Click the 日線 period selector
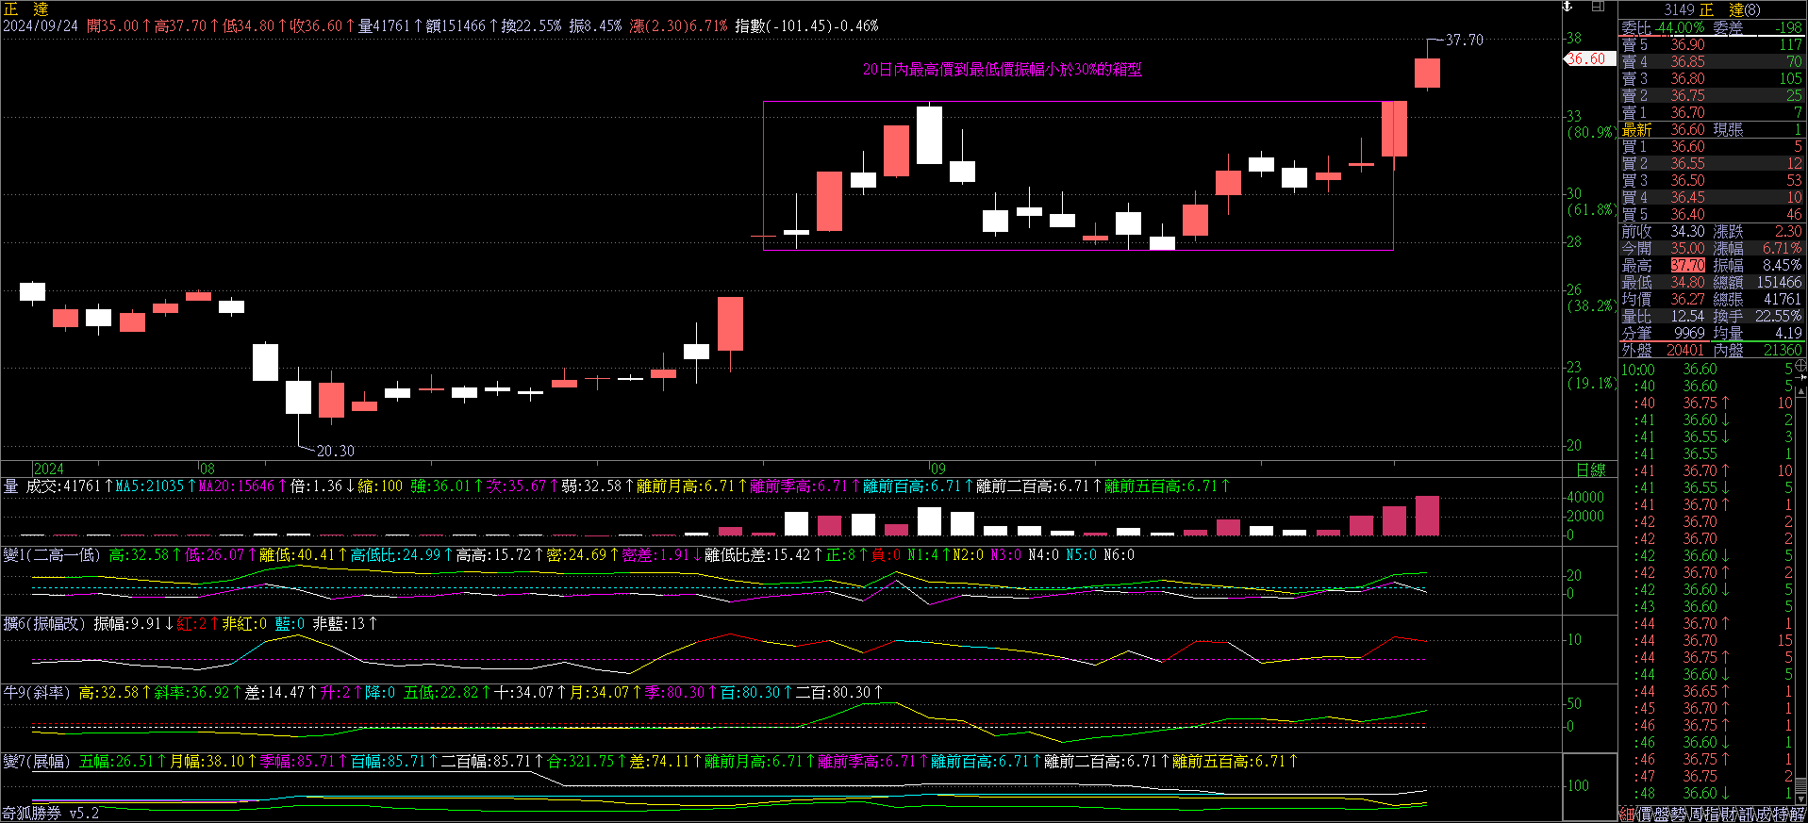 tap(1591, 469)
